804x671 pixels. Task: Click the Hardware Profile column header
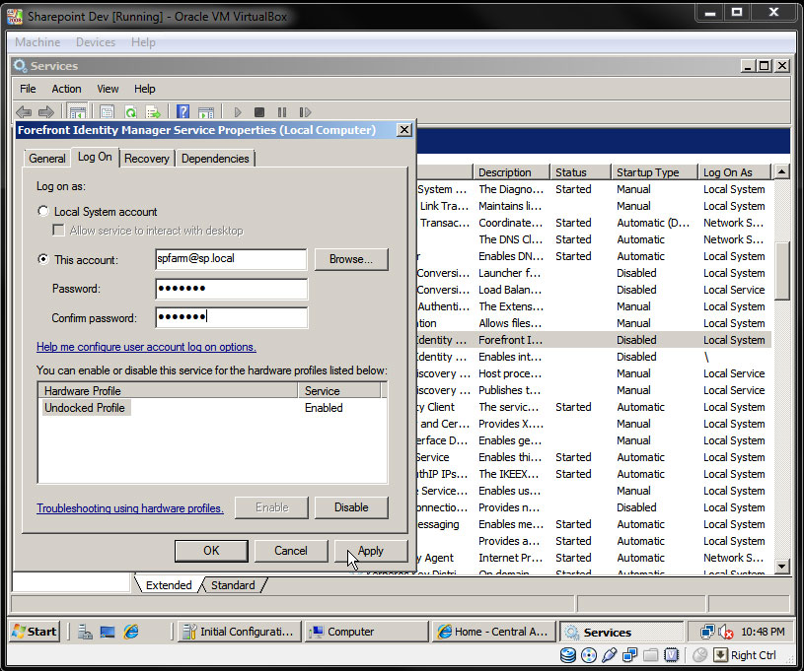(x=168, y=391)
